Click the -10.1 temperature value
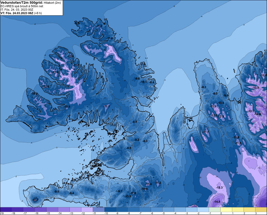 pyautogui.click(x=143, y=82)
